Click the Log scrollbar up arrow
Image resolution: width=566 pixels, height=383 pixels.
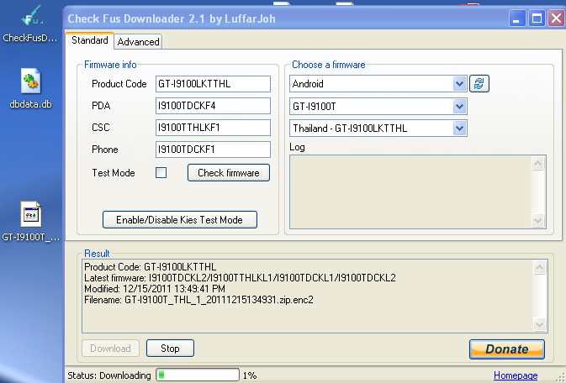pos(538,164)
